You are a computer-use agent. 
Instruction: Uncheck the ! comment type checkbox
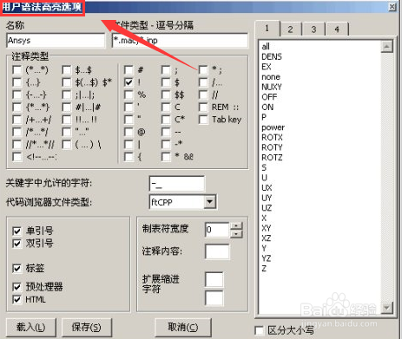[x=129, y=82]
